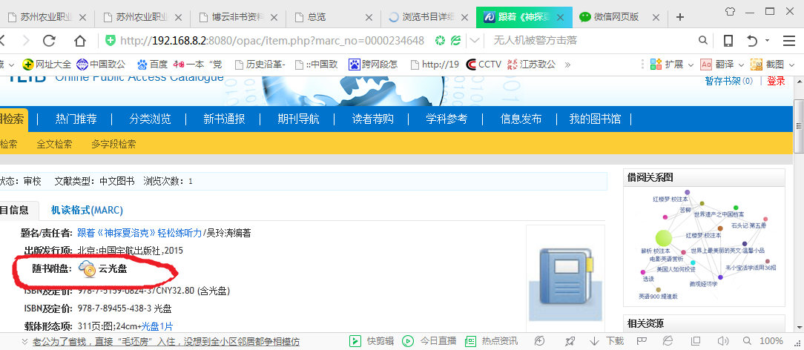Go to the browser home page

click(79, 41)
